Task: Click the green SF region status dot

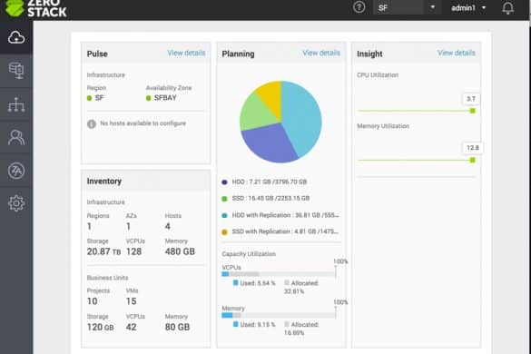Action: coord(89,98)
